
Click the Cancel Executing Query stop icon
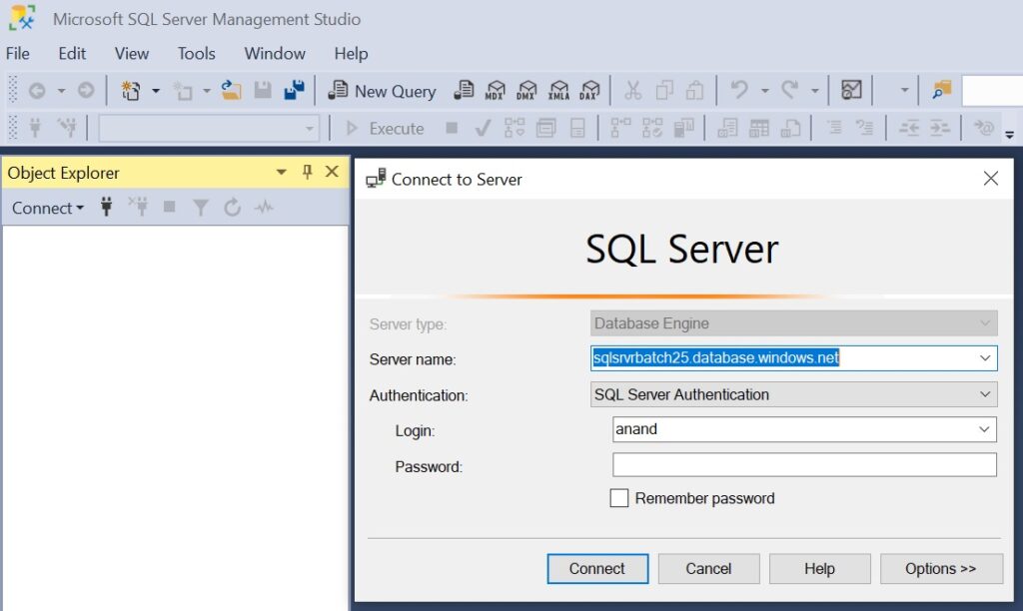[452, 128]
